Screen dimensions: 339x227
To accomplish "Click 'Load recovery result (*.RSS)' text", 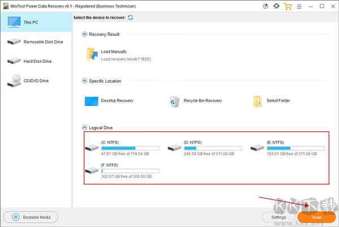I will [126, 59].
